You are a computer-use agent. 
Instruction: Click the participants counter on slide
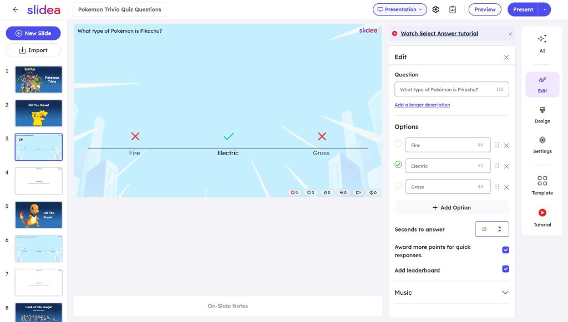tap(373, 192)
